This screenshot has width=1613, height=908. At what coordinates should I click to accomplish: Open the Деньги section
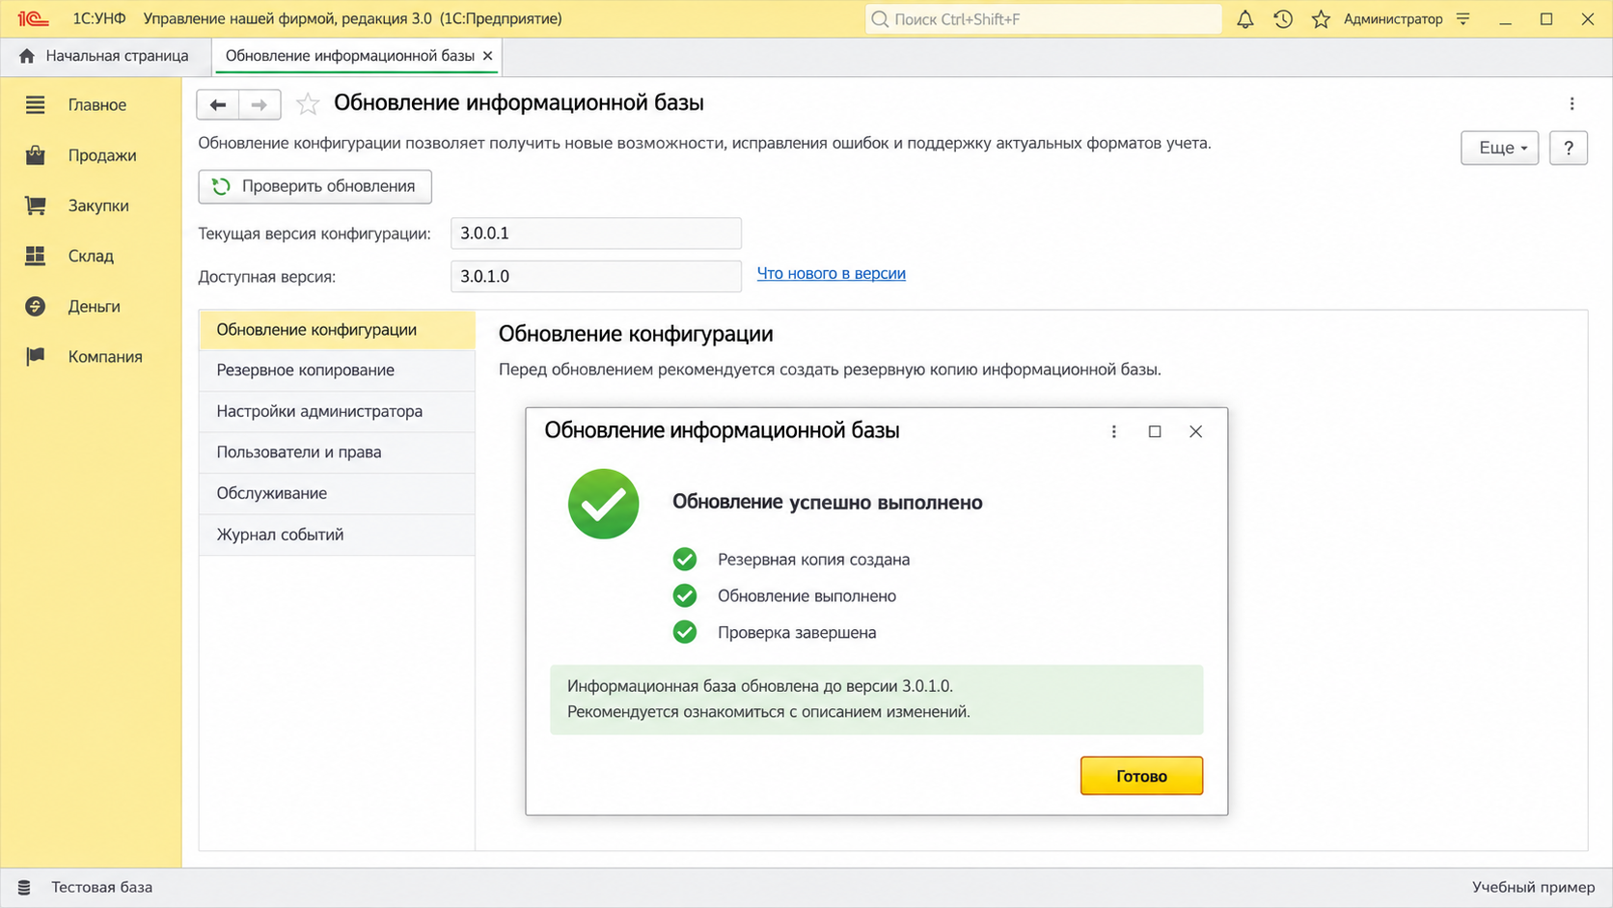91,306
